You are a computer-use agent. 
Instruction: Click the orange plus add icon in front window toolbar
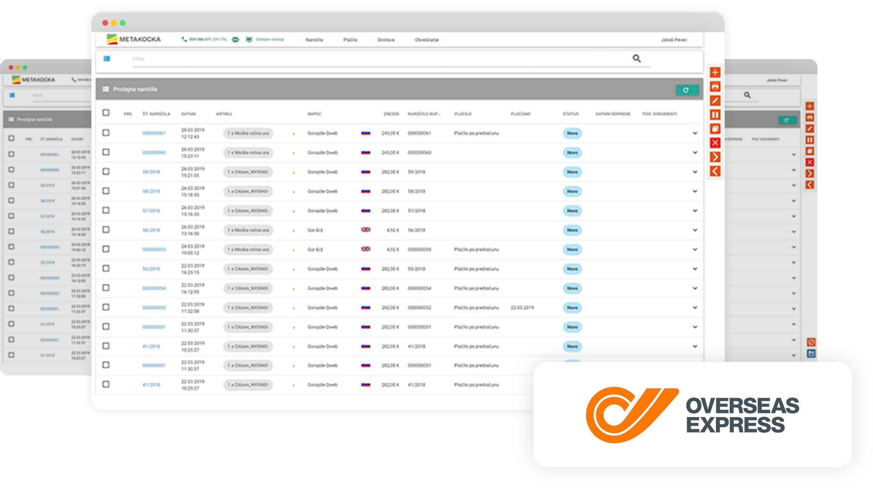pos(715,72)
